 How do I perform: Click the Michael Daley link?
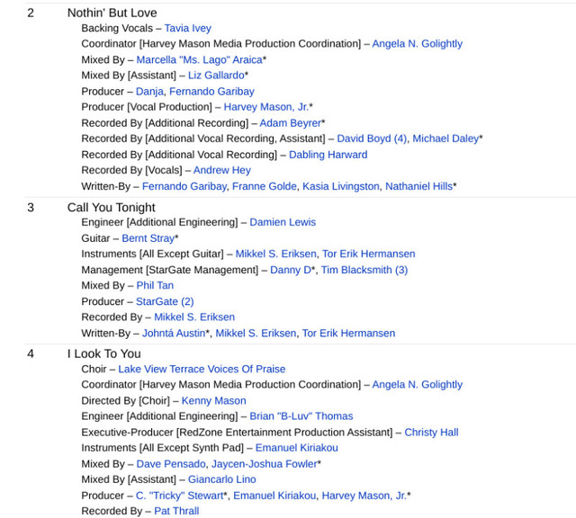pos(445,138)
